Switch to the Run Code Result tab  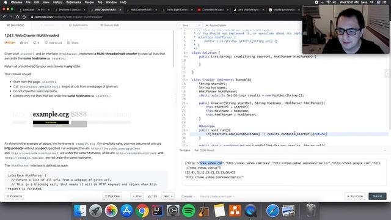click(204, 150)
